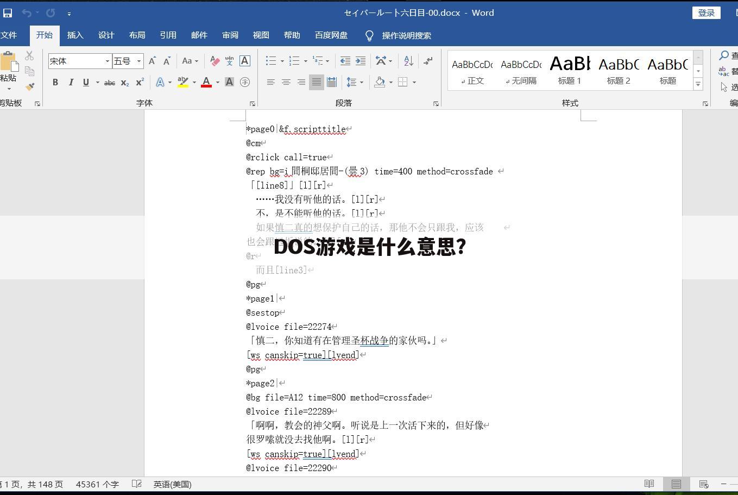Copy the selection using the copy icon
This screenshot has width=738, height=495.
(29, 71)
